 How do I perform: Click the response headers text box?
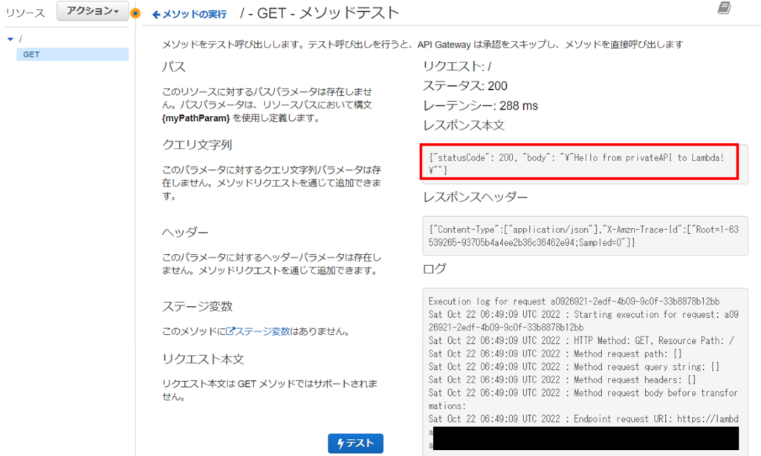pos(585,235)
